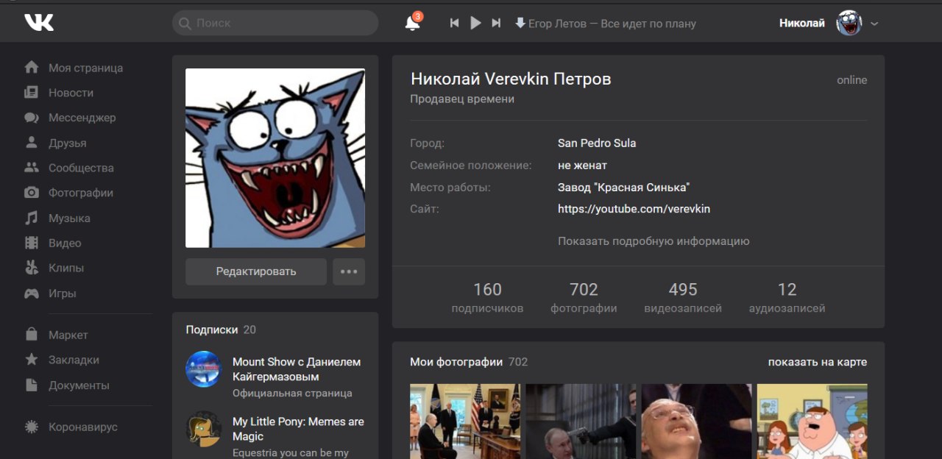Screen dimensions: 942x459
Task: Open Видео in the sidebar
Action: [65, 243]
